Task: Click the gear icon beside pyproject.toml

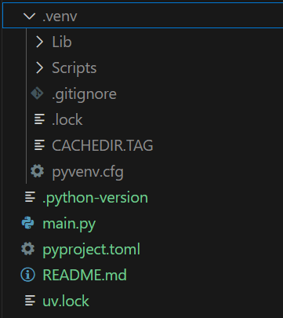Action: (x=28, y=249)
